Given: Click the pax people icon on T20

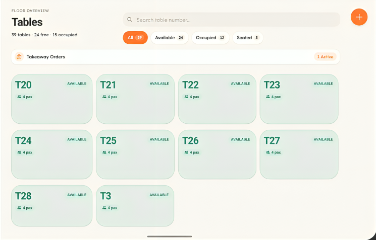Looking at the screenshot, I should point(19,97).
